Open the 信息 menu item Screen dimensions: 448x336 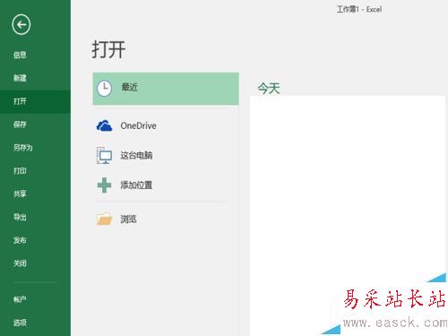20,55
